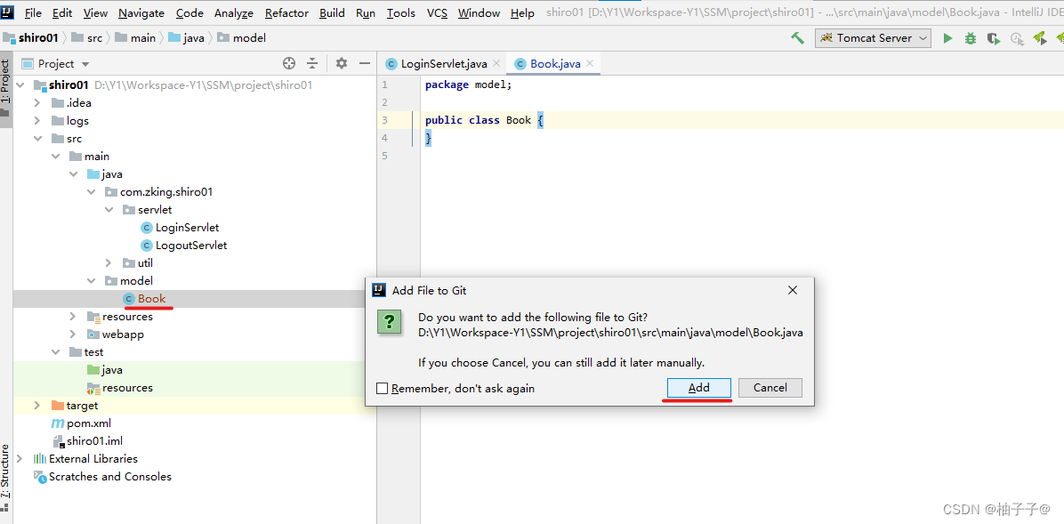Click model breadcrumb in navigation bar

click(242, 38)
